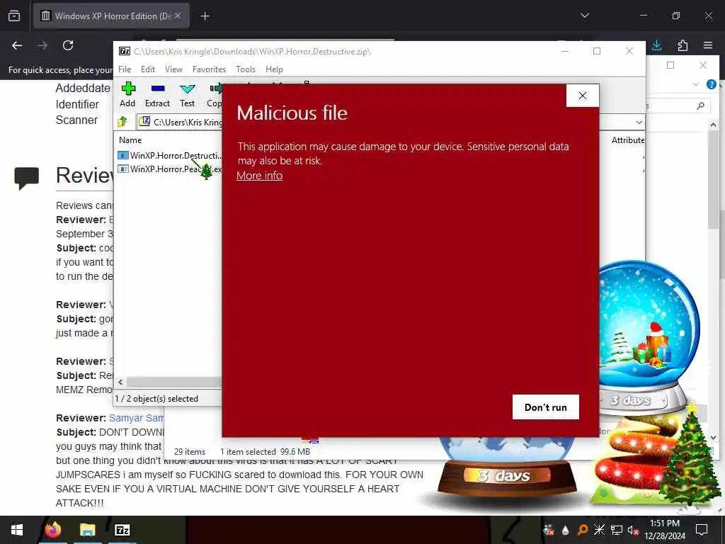Open the Action Center notification icon
The width and height of the screenshot is (725, 544).
702,530
